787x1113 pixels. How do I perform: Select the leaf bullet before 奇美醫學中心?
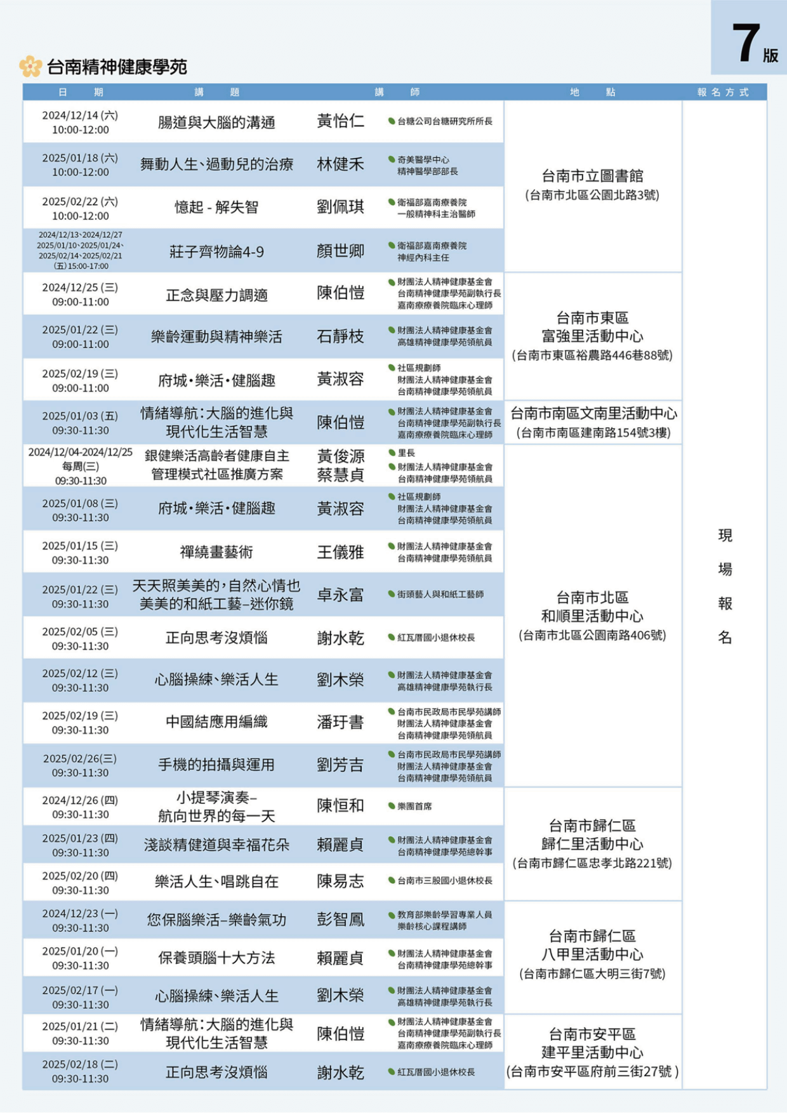pyautogui.click(x=392, y=160)
